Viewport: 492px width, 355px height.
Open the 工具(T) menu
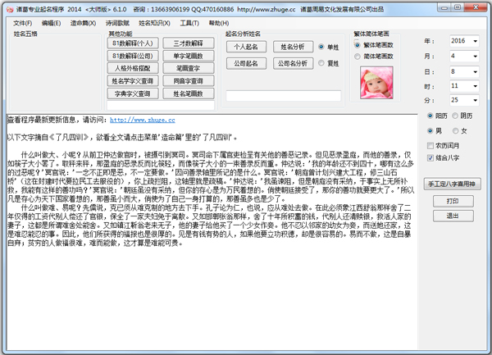pyautogui.click(x=189, y=23)
